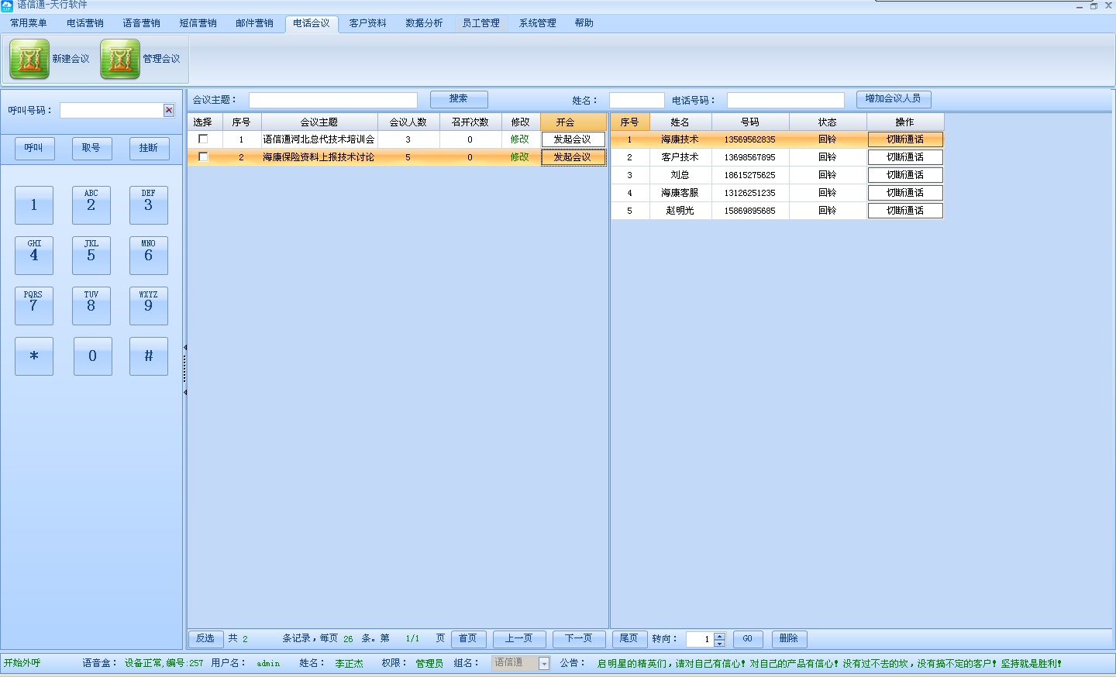
Task: Click the 会议主题 search input field
Action: click(x=332, y=101)
